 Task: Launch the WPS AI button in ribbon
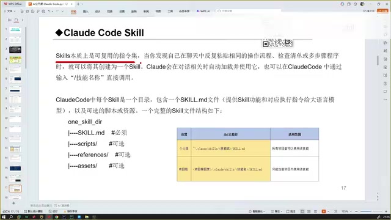tap(203, 11)
